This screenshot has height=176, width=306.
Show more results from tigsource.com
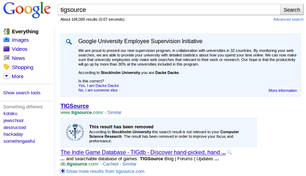[x=105, y=171]
